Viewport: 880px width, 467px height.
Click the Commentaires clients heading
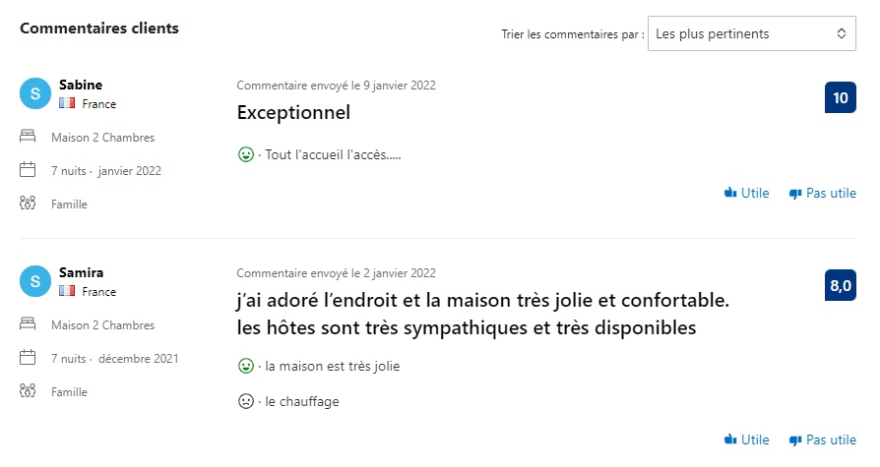point(99,29)
